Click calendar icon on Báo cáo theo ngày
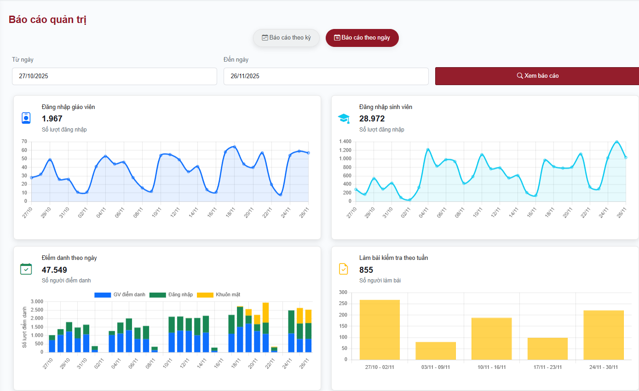The width and height of the screenshot is (639, 391). [337, 38]
